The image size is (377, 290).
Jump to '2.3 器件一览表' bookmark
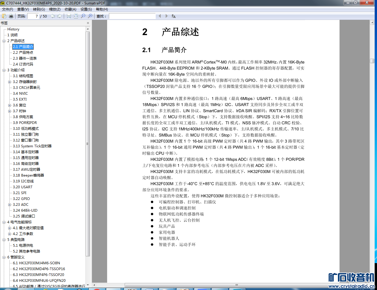[x=25, y=58]
